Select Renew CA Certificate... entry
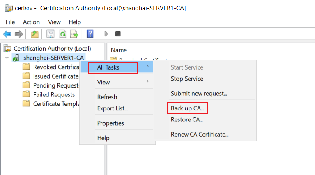Screen dimensions: 315x175 click(x=200, y=135)
